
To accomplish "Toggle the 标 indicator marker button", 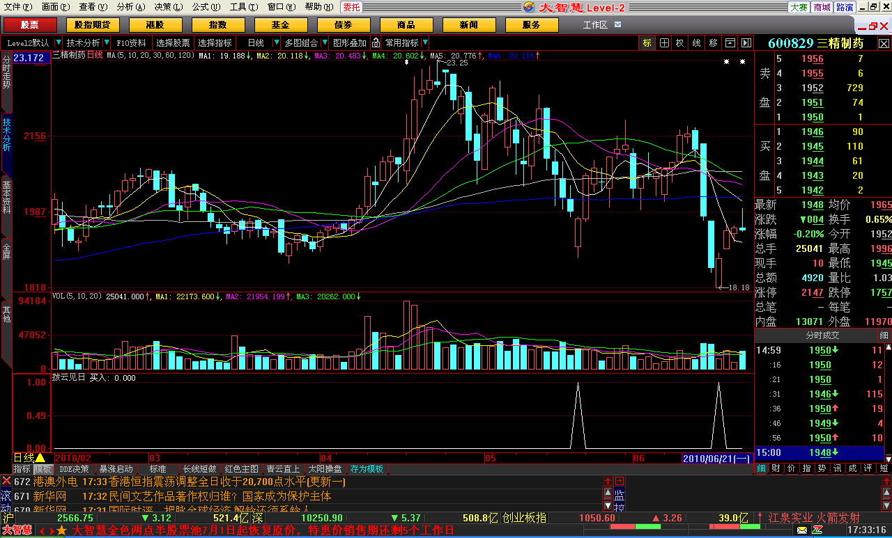I will 647,43.
